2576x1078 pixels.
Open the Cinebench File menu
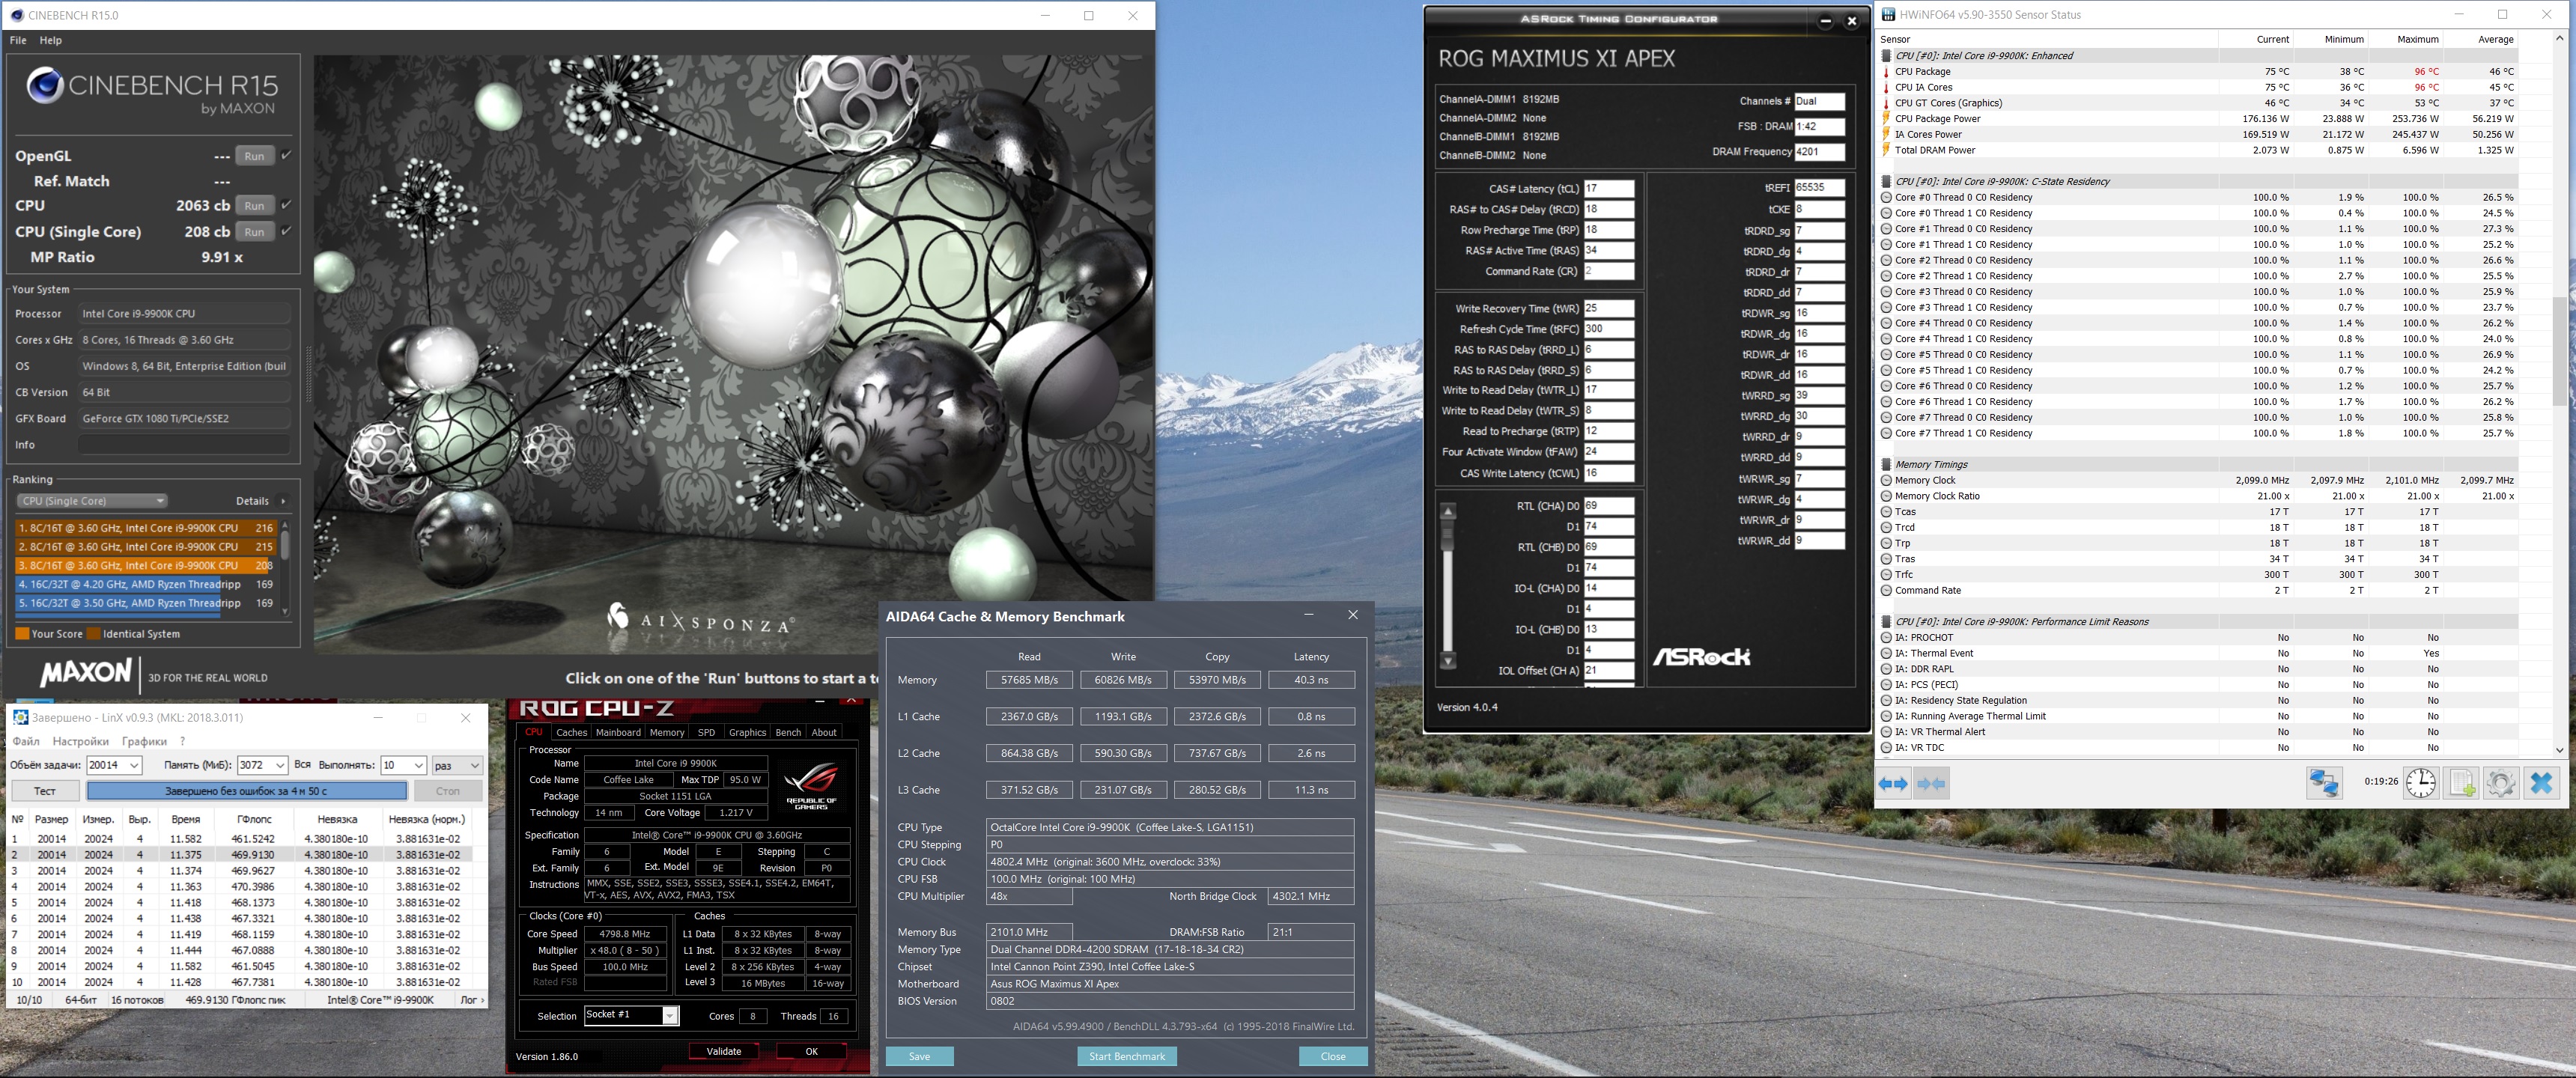[x=18, y=40]
